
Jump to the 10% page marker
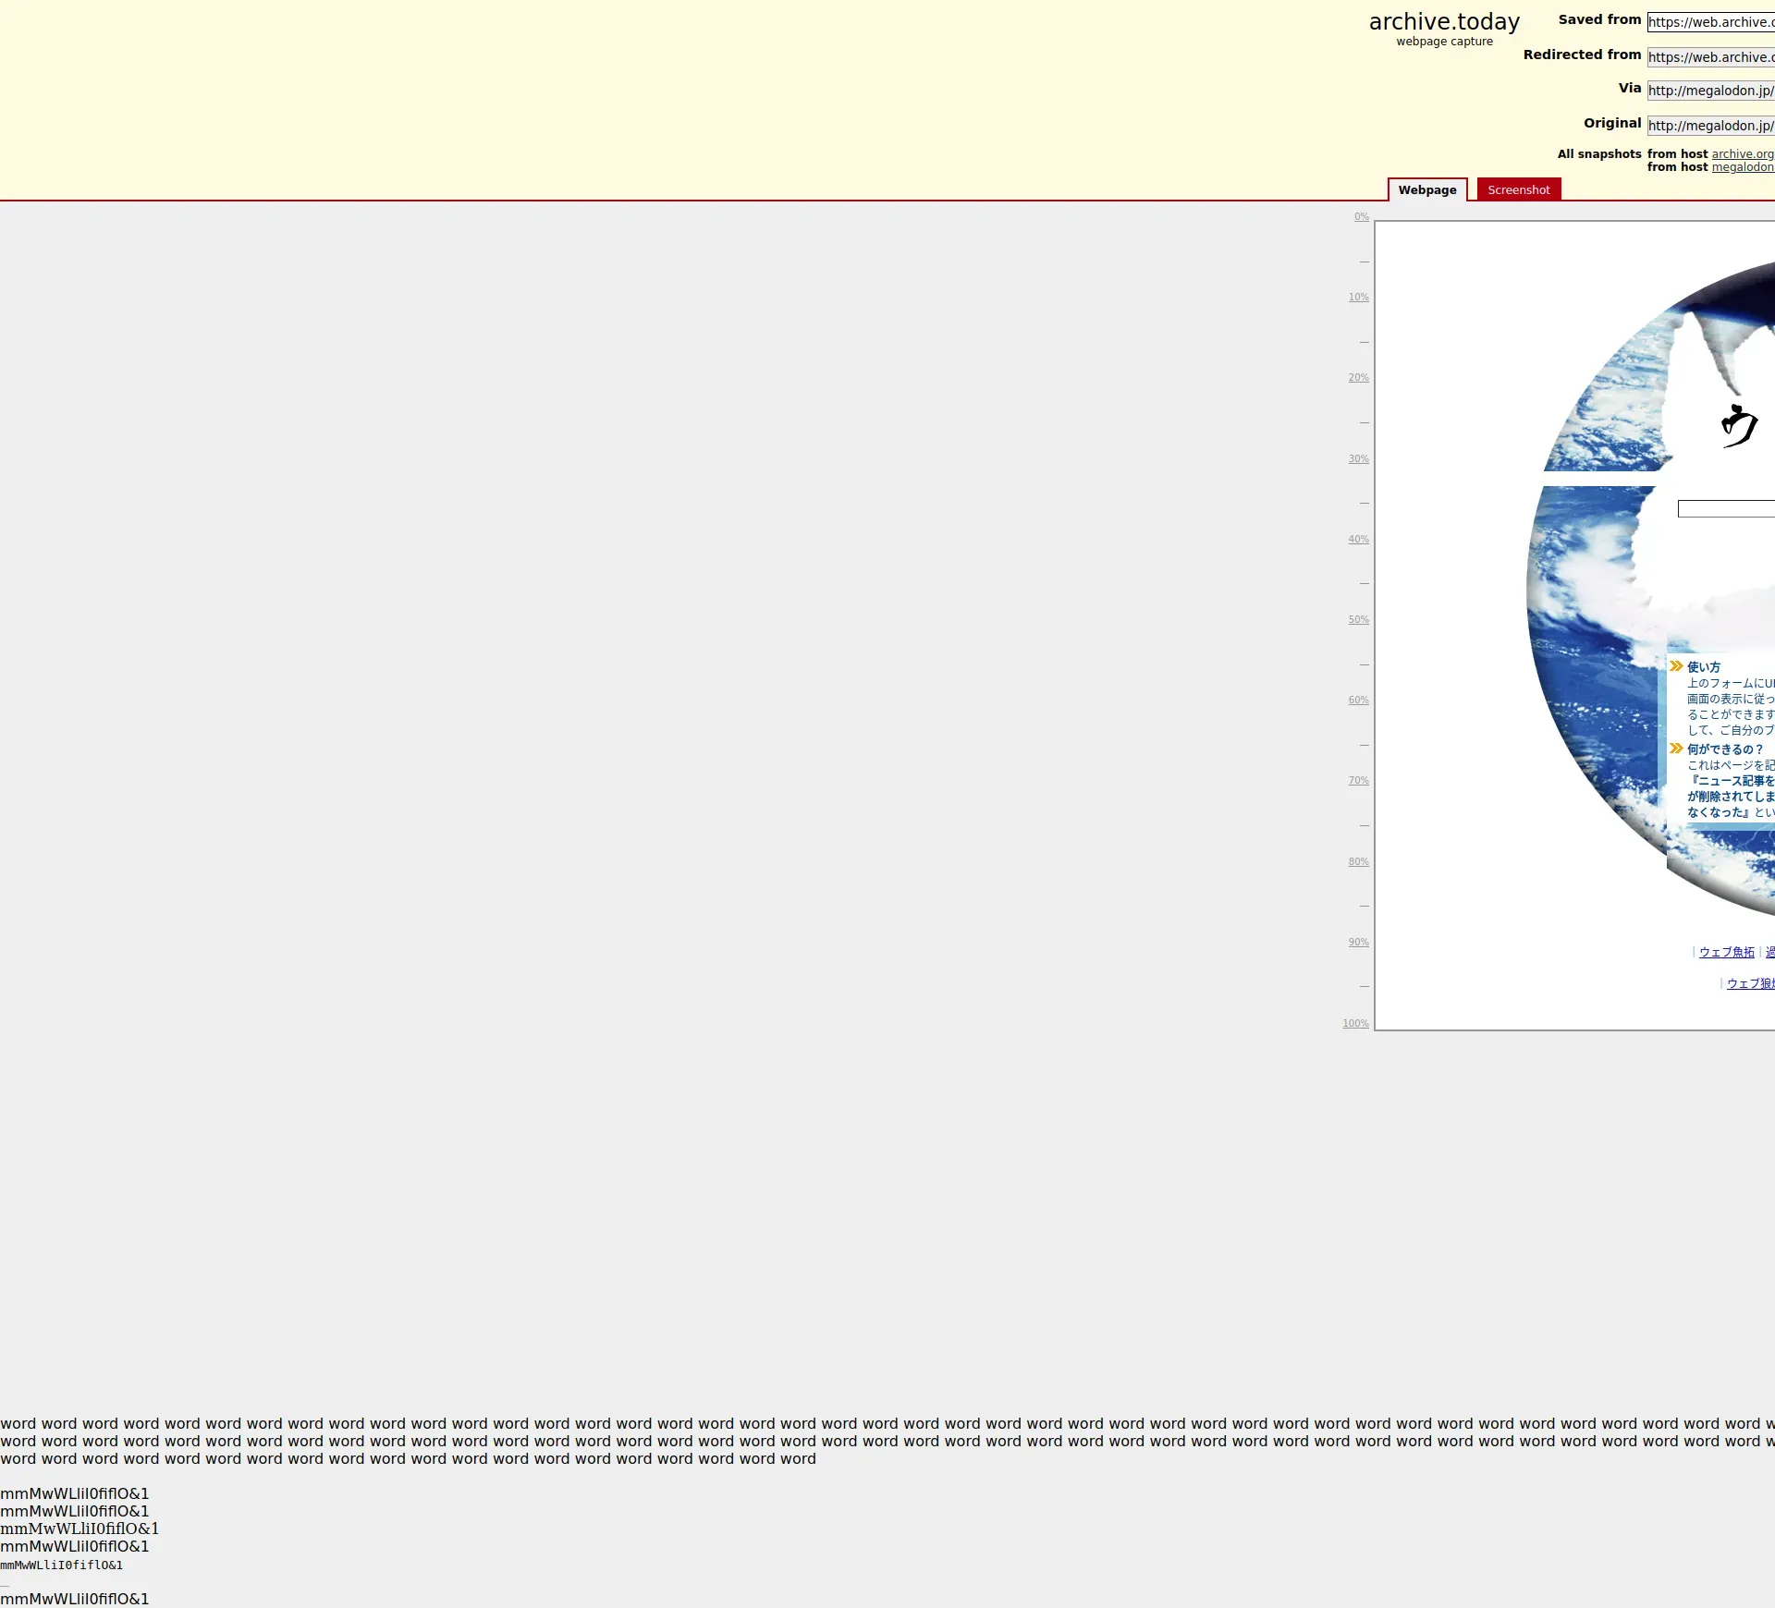pos(1358,298)
